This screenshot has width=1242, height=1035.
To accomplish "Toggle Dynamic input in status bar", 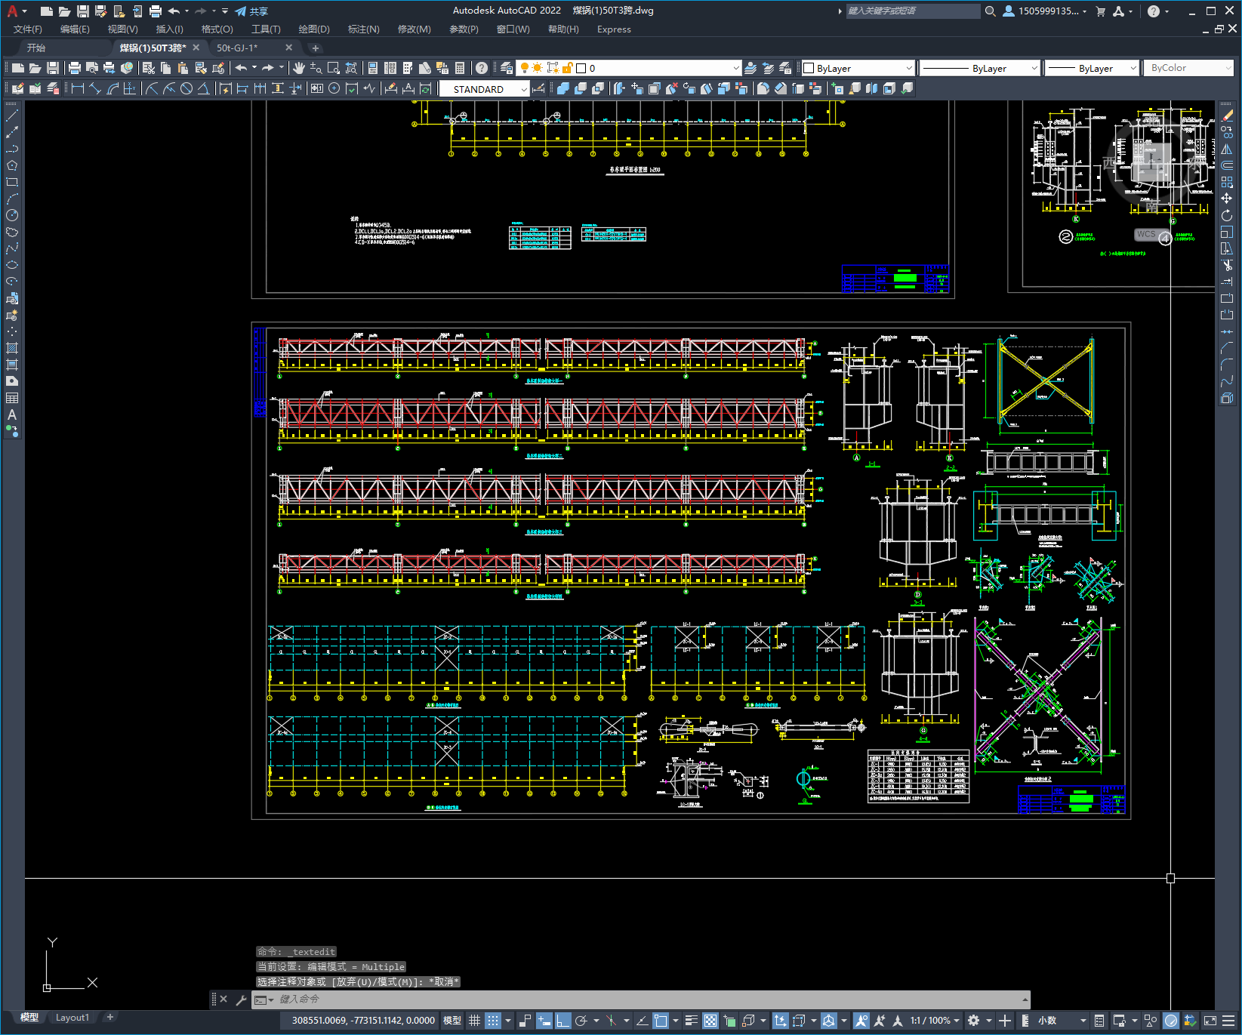I will pos(544,1020).
